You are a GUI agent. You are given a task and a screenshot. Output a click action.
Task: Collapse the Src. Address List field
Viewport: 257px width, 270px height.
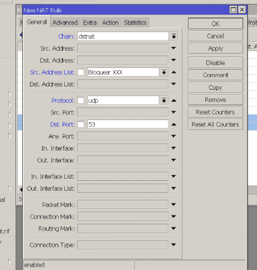pos(174,72)
